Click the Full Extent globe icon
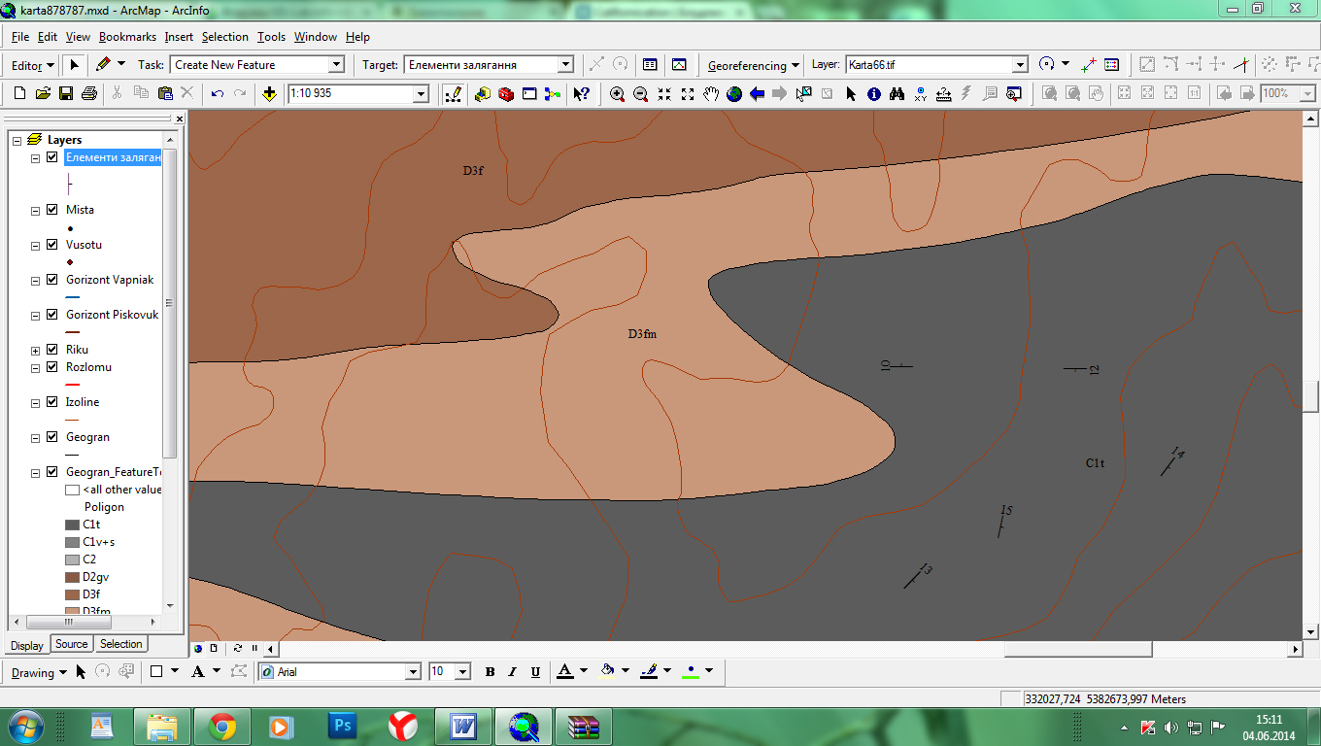Viewport: 1321px width, 746px height. coord(734,94)
